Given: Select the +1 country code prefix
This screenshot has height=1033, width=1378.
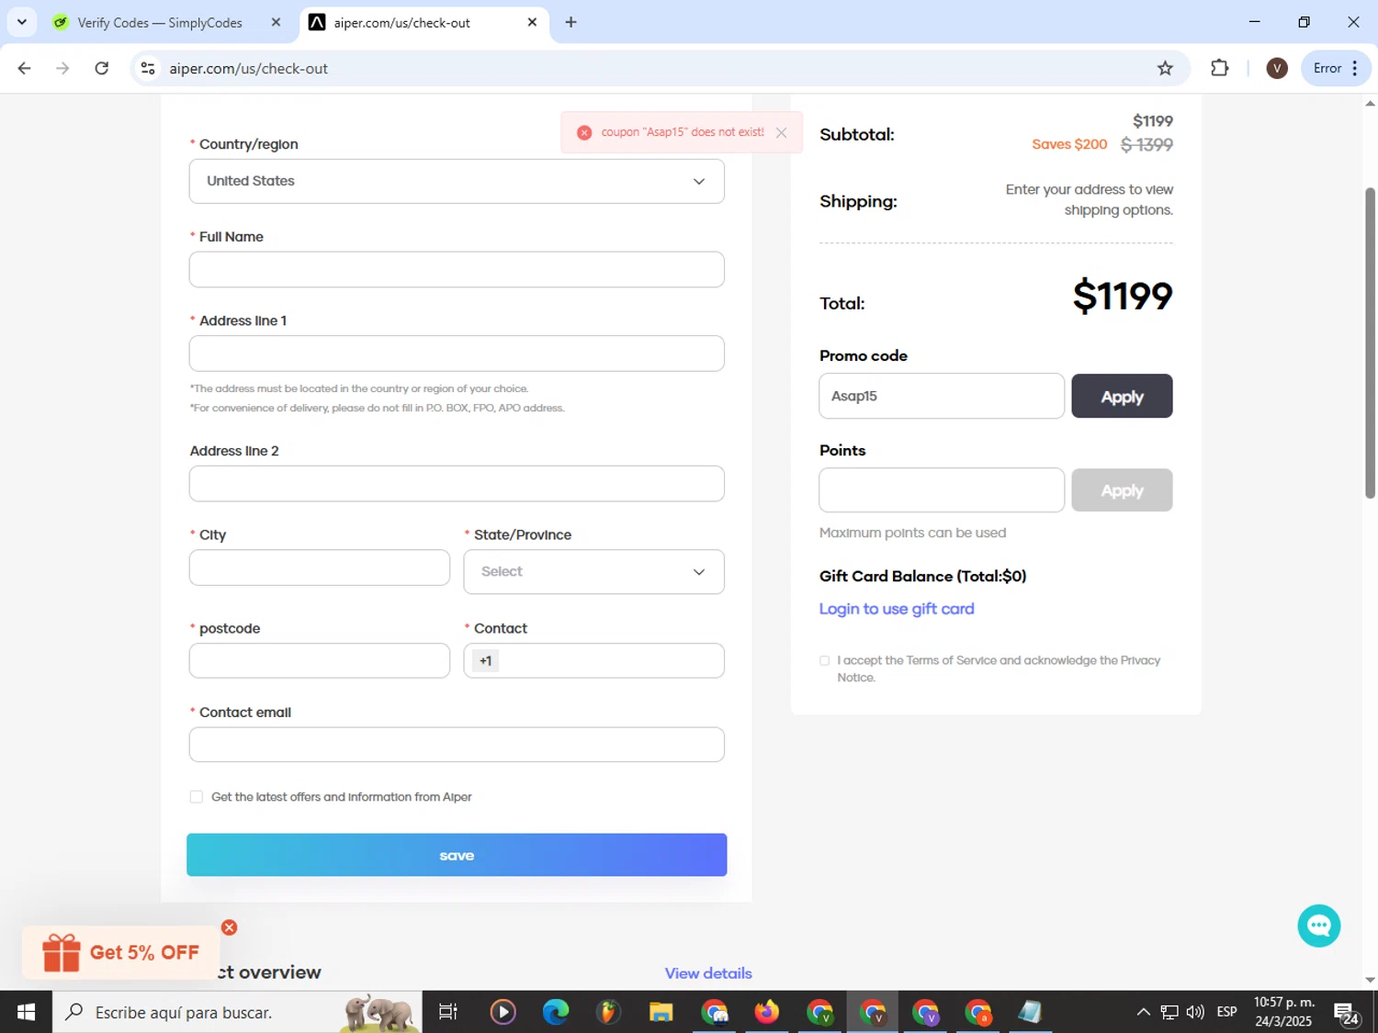Looking at the screenshot, I should (485, 660).
